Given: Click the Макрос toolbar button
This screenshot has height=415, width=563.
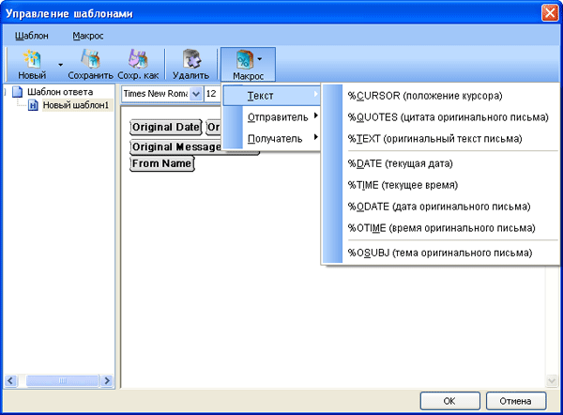Looking at the screenshot, I should 248,65.
